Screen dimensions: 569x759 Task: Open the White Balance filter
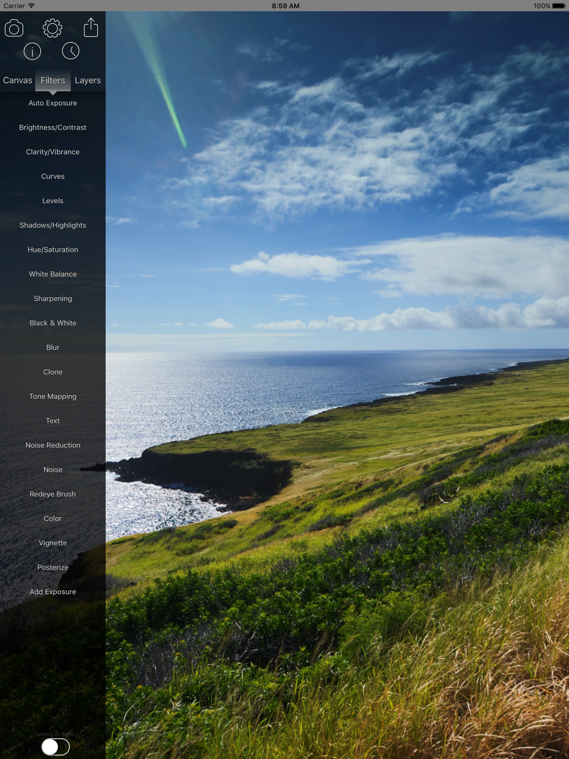[x=53, y=274]
